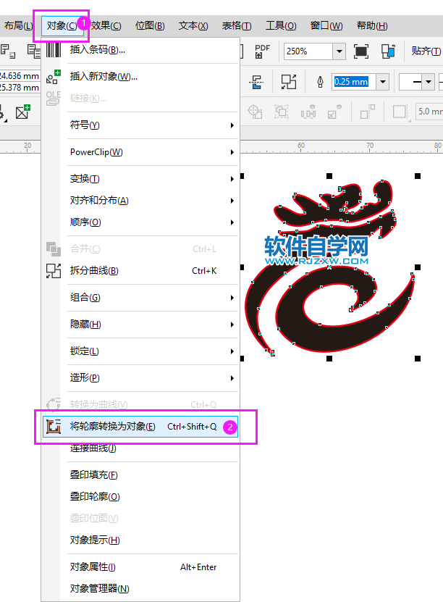The image size is (443, 602).
Task: Click the left toolbar page-list icon
Action: (34, 51)
